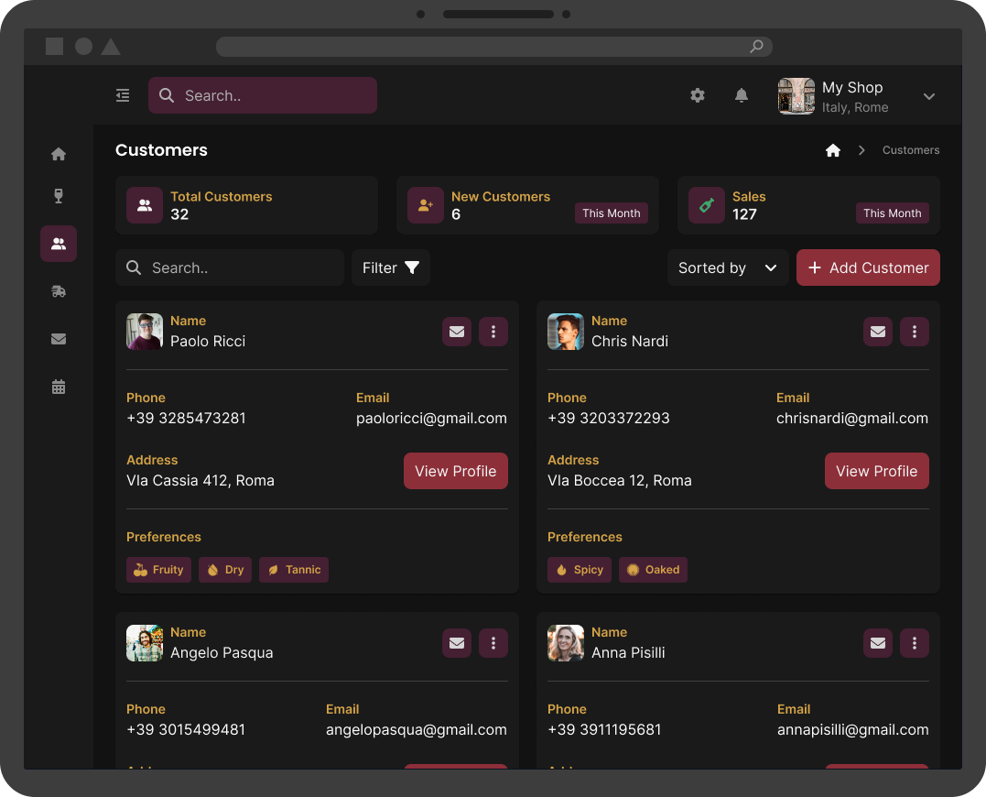Open delivery truck icon in sidebar
The height and width of the screenshot is (797, 986).
pyautogui.click(x=59, y=291)
